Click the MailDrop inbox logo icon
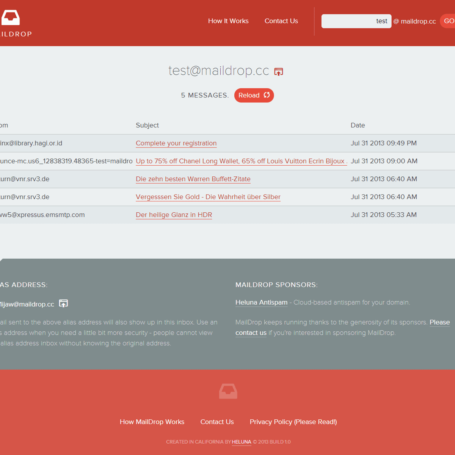This screenshot has height=455, width=455. tap(11, 17)
